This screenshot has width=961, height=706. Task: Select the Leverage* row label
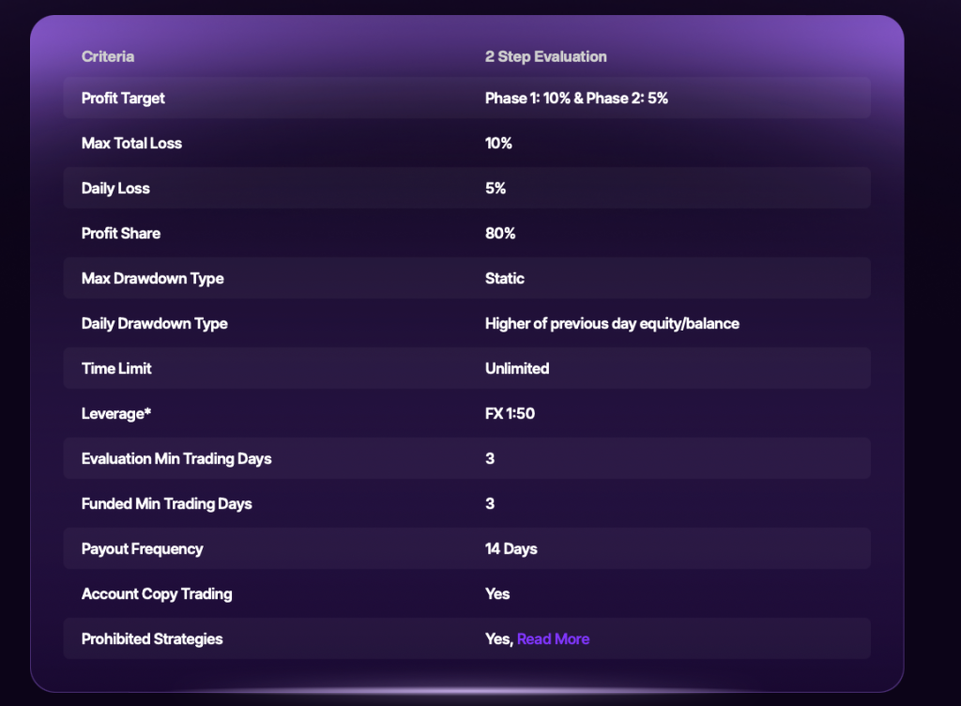(x=116, y=413)
